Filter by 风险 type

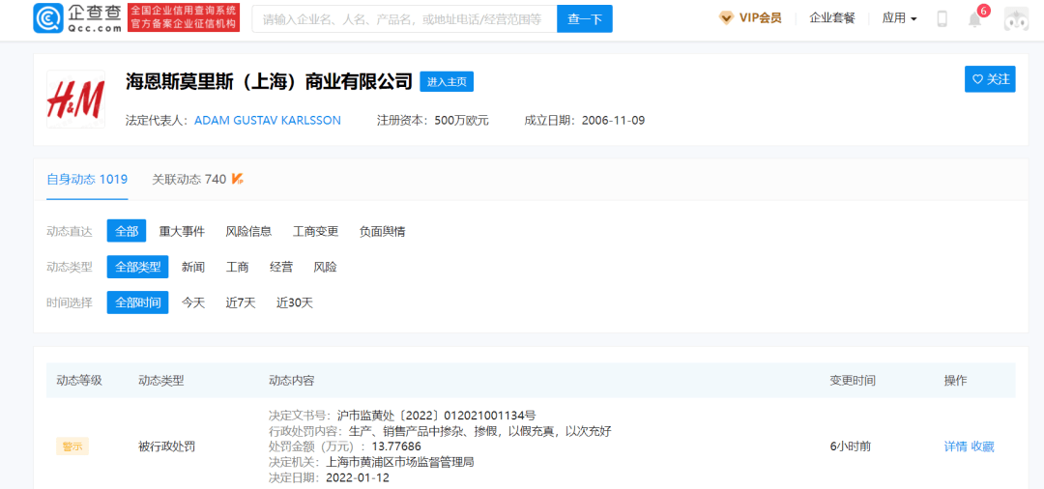pyautogui.click(x=325, y=268)
